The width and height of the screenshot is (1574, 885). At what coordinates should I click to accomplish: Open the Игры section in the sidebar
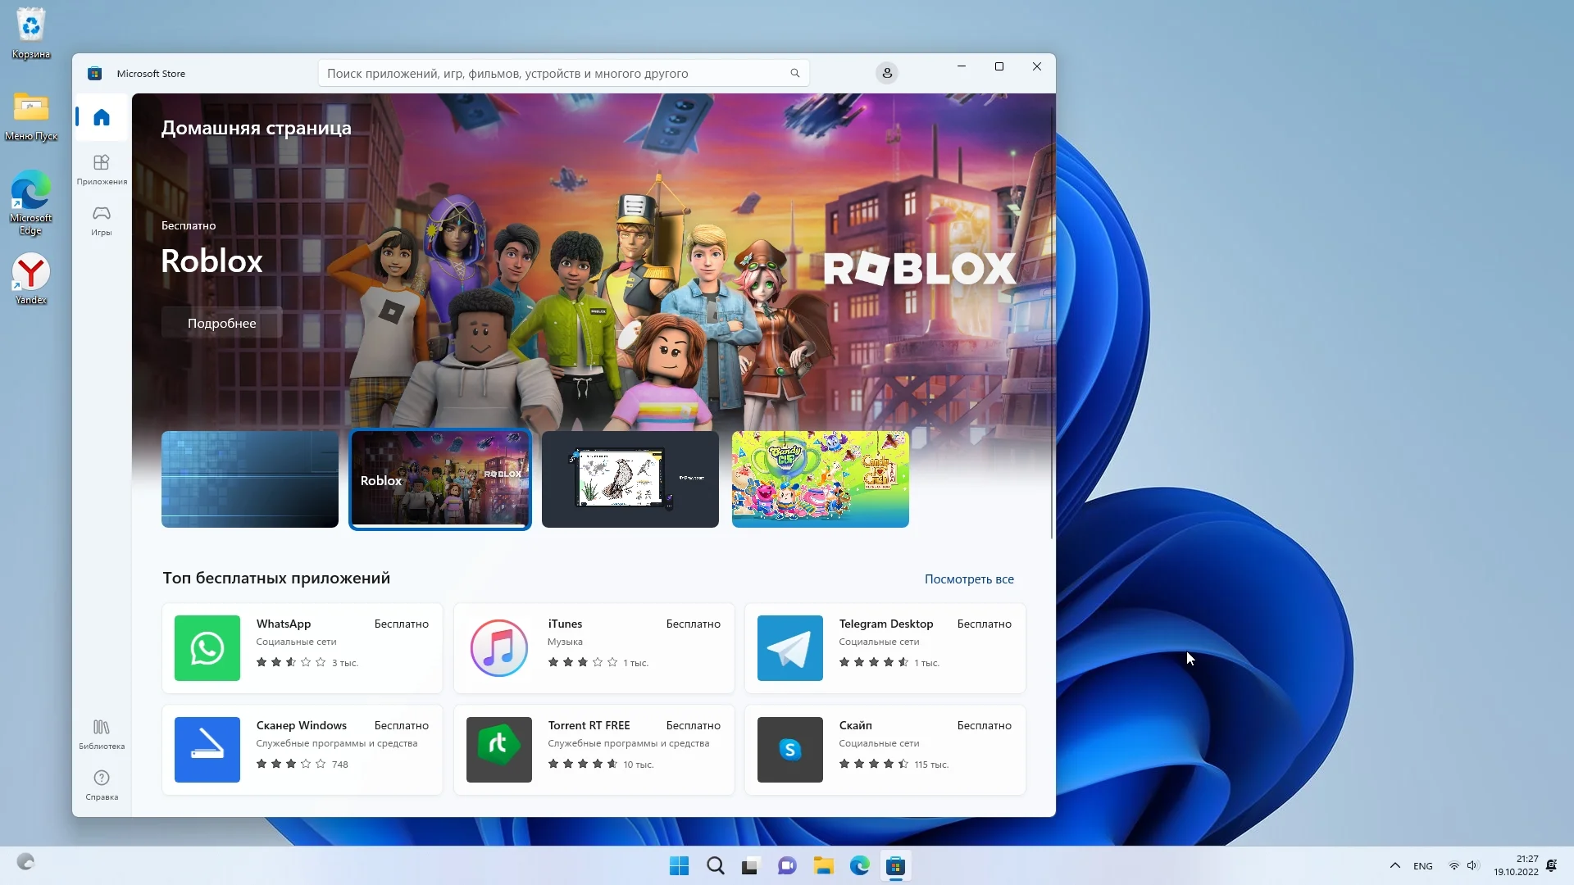click(x=102, y=220)
